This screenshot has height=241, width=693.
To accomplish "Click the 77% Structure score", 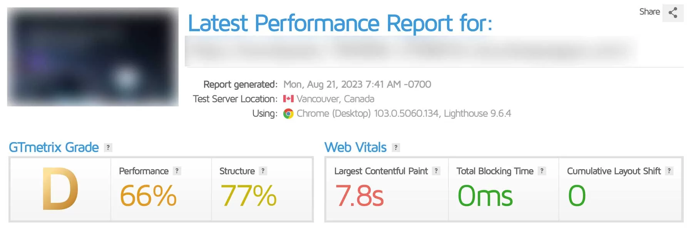I will (x=248, y=196).
